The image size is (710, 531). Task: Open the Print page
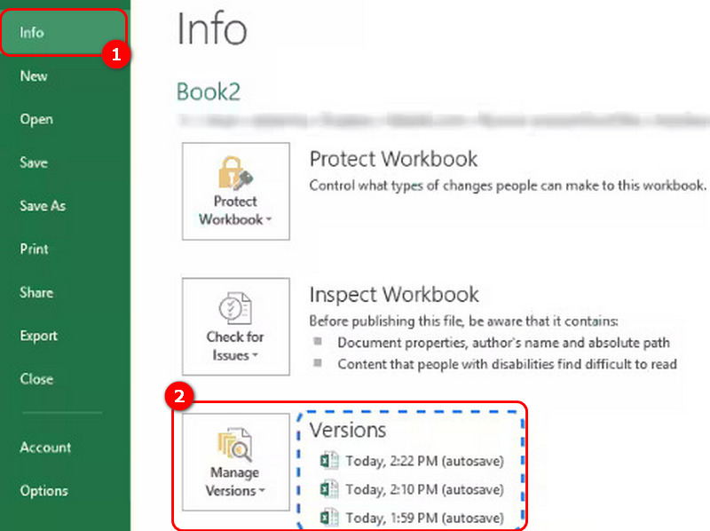(34, 249)
